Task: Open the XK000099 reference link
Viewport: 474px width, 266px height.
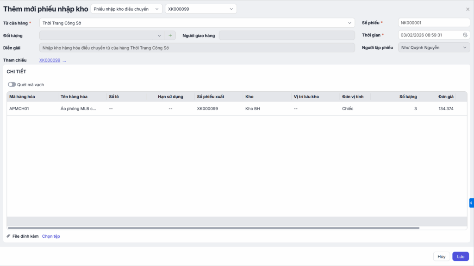Action: tap(50, 60)
